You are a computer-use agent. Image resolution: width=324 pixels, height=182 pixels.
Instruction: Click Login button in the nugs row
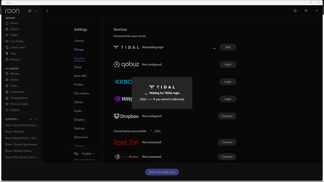(x=228, y=99)
